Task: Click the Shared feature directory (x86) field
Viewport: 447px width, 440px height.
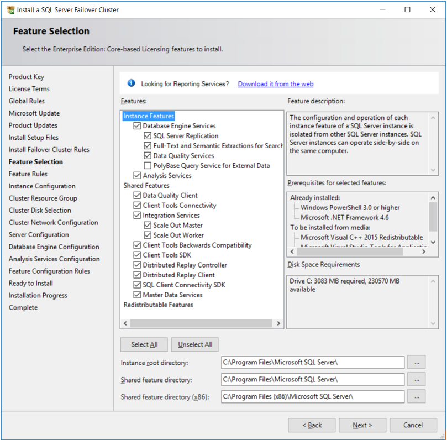Action: pyautogui.click(x=313, y=397)
